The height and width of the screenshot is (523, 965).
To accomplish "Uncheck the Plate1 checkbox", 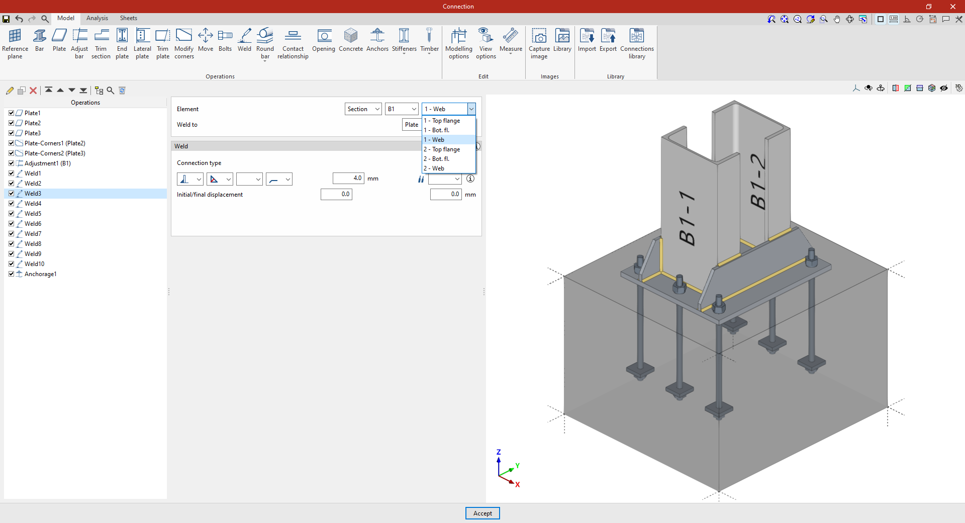I will [x=11, y=113].
